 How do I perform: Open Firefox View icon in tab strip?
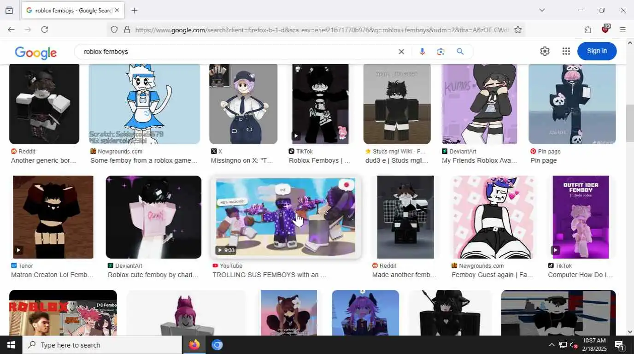pos(9,10)
